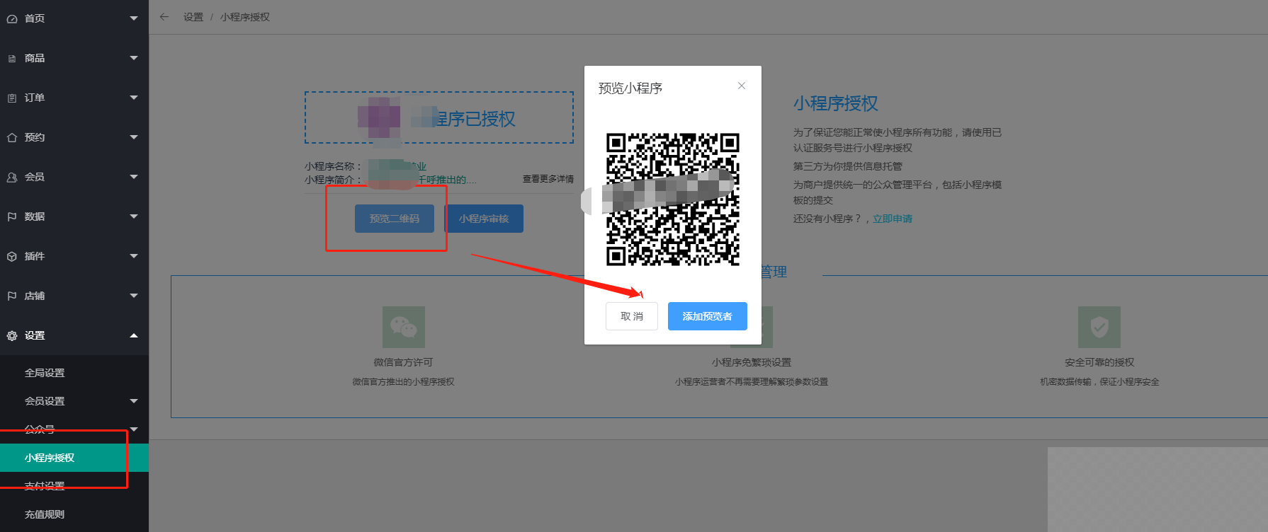Expand the 数据 menu arrow
The width and height of the screenshot is (1268, 532).
(134, 216)
